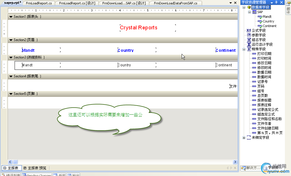
Task: Select 修改日期 special field
Action: [x=264, y=63]
